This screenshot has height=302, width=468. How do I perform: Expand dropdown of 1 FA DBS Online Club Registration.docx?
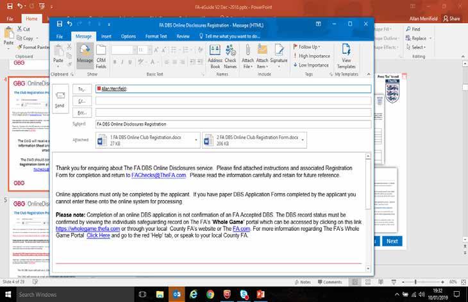point(196,140)
